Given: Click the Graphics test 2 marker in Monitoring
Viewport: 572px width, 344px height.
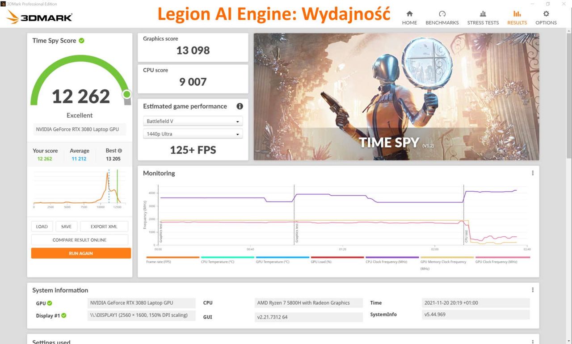Looking at the screenshot, I should (296, 233).
